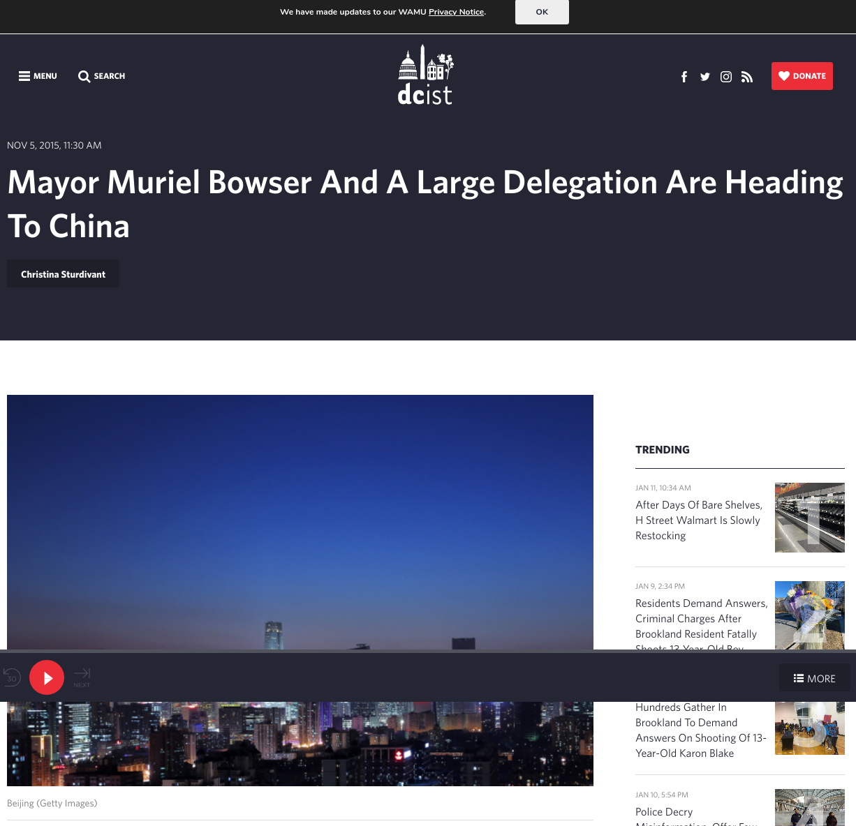Image resolution: width=856 pixels, height=826 pixels.
Task: Click the 'Beijing (Getty Images)' caption
Action: (x=52, y=803)
